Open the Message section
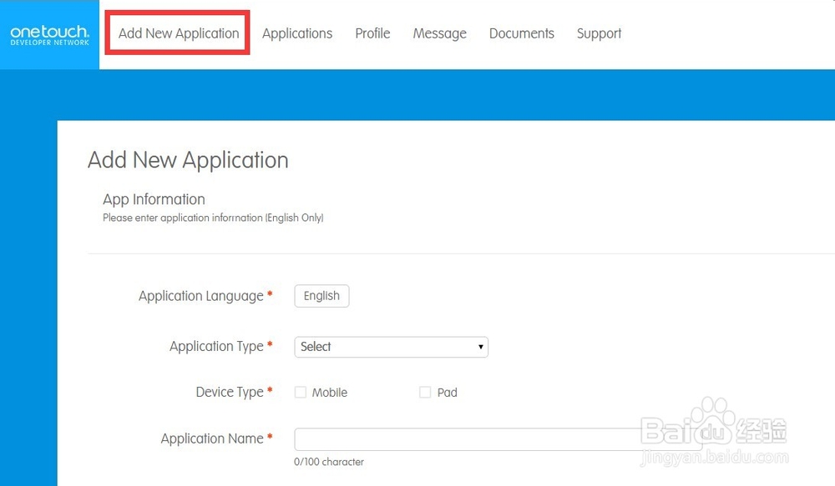 click(x=440, y=33)
